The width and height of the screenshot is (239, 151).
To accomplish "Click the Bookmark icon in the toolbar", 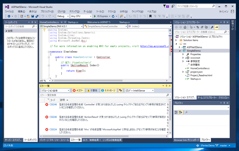I will pyautogui.click(x=150, y=16).
